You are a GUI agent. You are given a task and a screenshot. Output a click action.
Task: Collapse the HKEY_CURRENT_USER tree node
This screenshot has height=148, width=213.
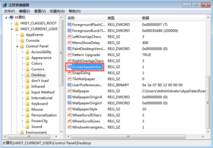tap(12, 29)
